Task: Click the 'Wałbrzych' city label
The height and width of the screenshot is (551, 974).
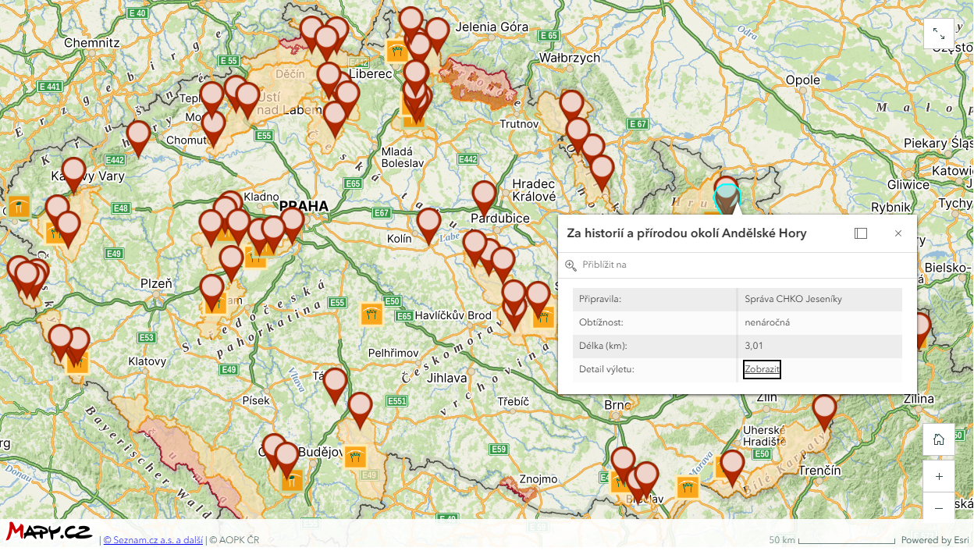Action: point(570,58)
